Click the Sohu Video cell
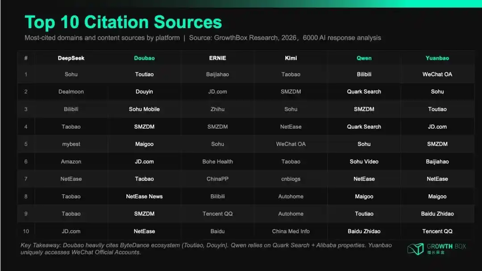Viewport: 482px width, 271px height. pos(364,162)
